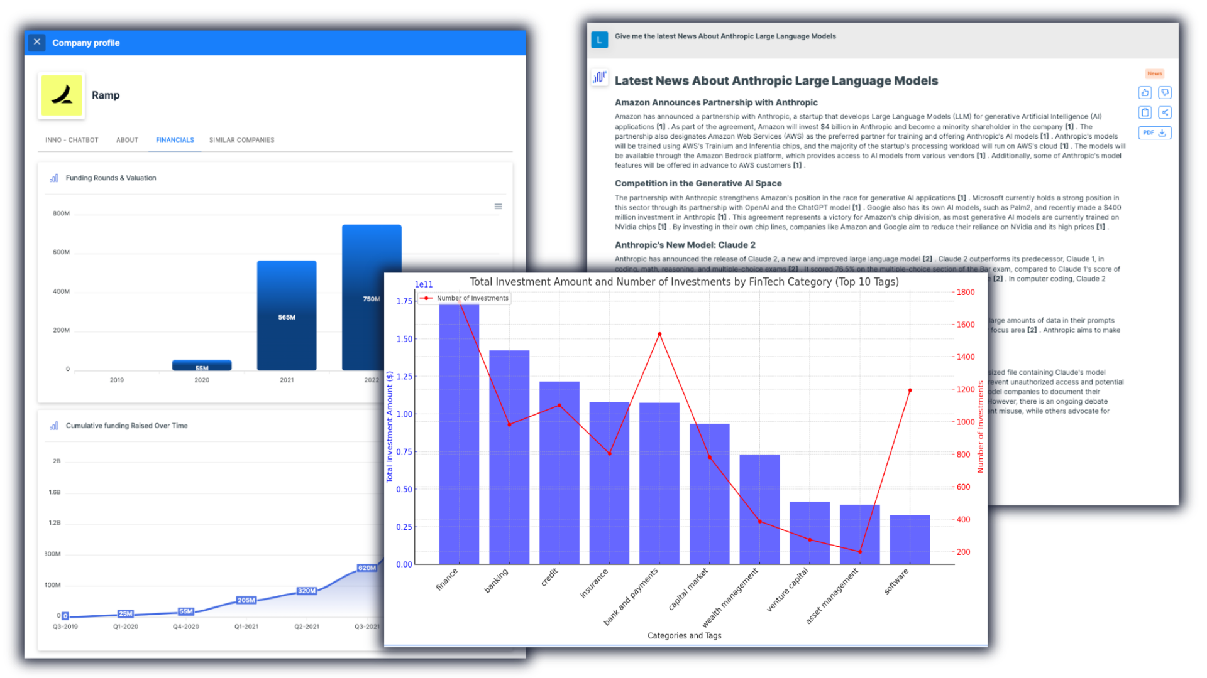Share the news answer

[1165, 113]
